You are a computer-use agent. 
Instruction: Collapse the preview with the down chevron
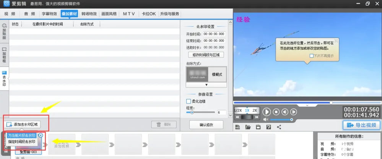(307, 105)
